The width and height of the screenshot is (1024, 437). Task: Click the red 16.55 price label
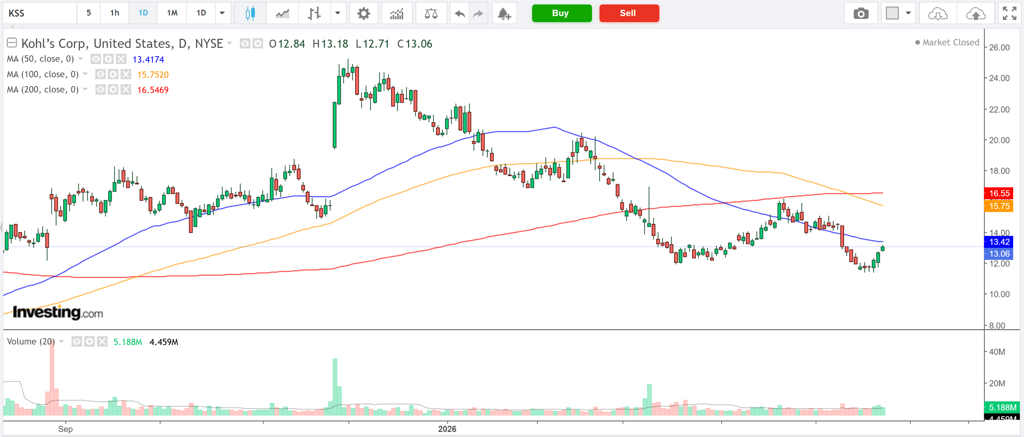click(x=998, y=193)
